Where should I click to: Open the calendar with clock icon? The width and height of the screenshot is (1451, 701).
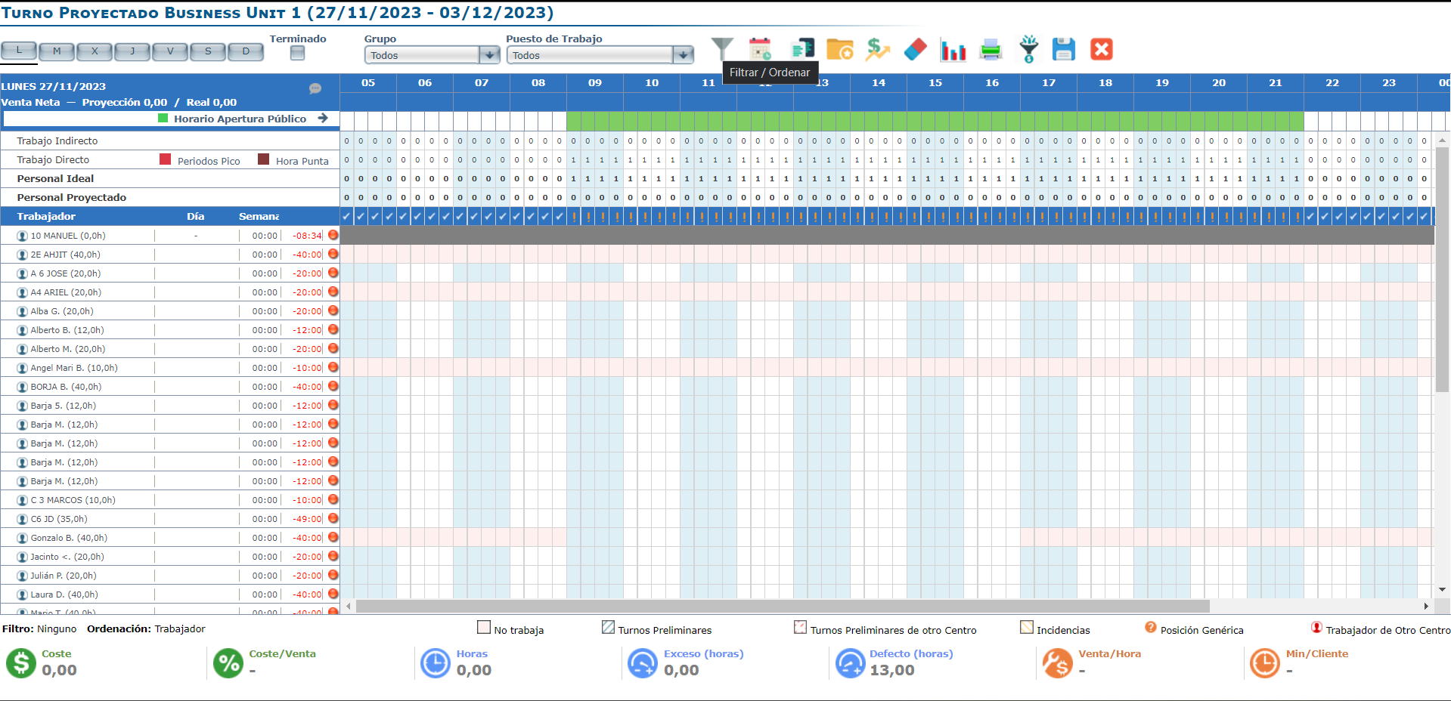click(x=760, y=49)
